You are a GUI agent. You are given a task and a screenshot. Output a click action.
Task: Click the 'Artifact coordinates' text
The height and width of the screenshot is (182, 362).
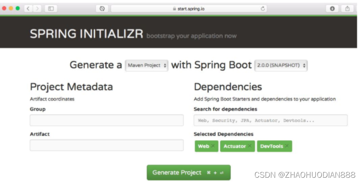click(x=52, y=99)
